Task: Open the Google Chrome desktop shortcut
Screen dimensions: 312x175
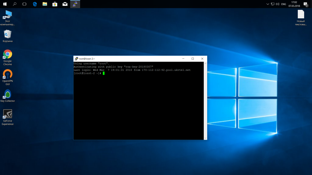Action: point(8,55)
